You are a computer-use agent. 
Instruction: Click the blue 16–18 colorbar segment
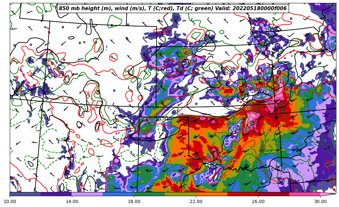point(118,194)
